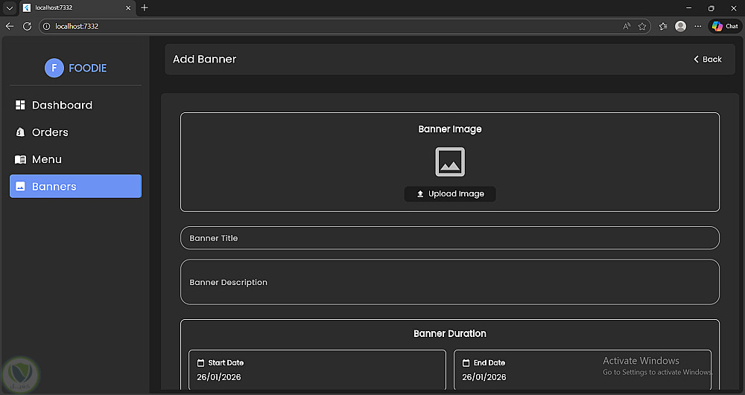Screen dimensions: 745x395
Task: Open Copilot Chat in the browser toolbar
Action: point(725,26)
